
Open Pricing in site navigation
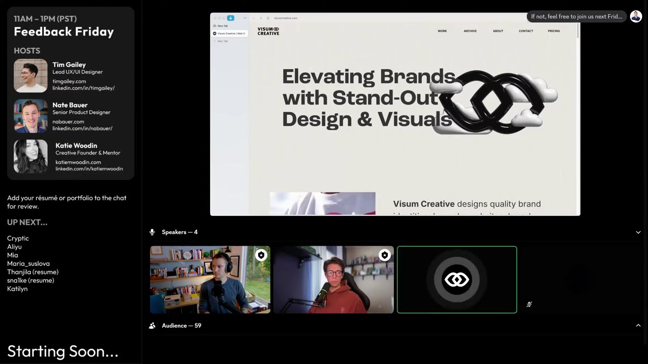tap(554, 31)
